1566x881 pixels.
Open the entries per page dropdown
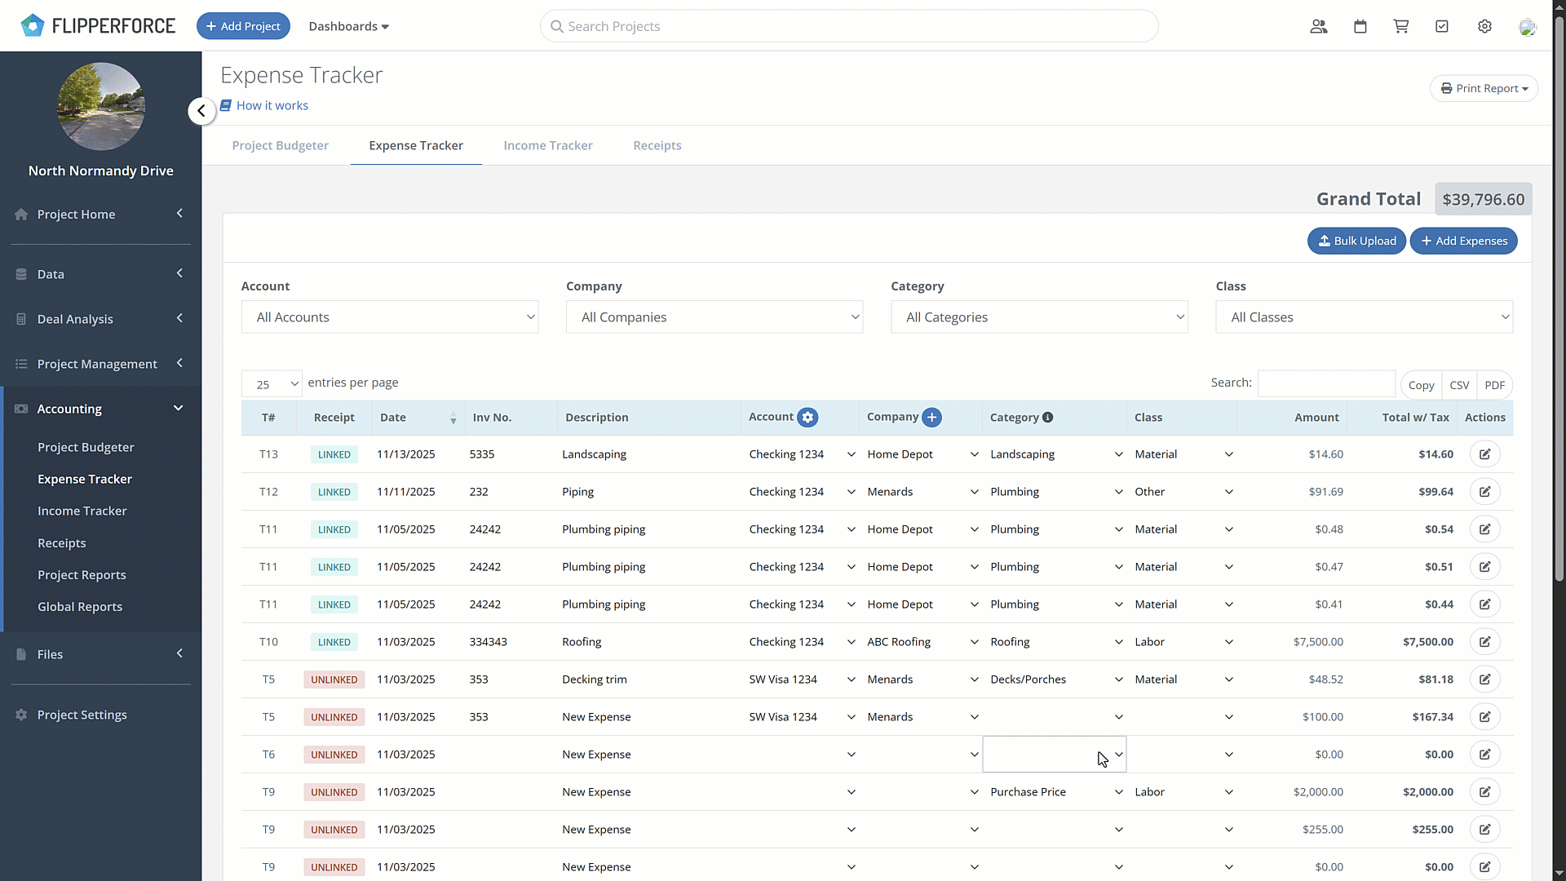click(272, 383)
